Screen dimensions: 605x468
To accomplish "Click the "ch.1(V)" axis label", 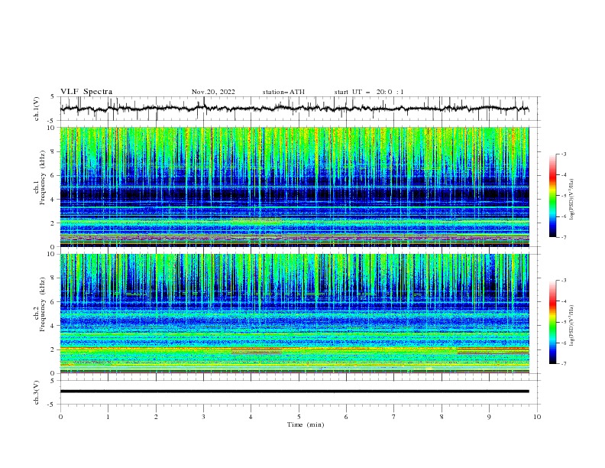I will pos(37,109).
